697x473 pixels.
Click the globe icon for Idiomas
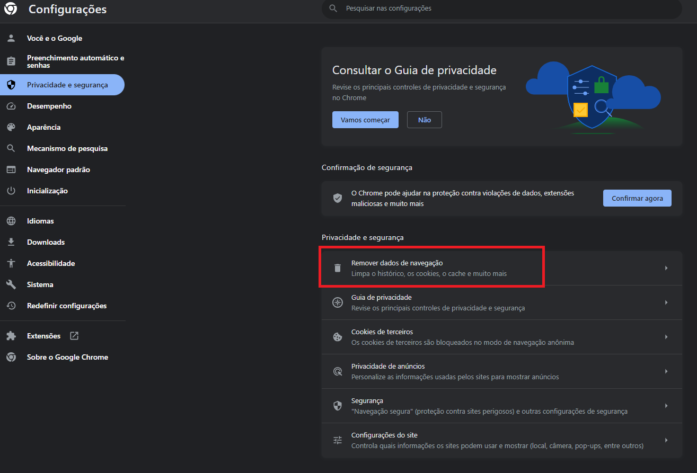coord(11,221)
